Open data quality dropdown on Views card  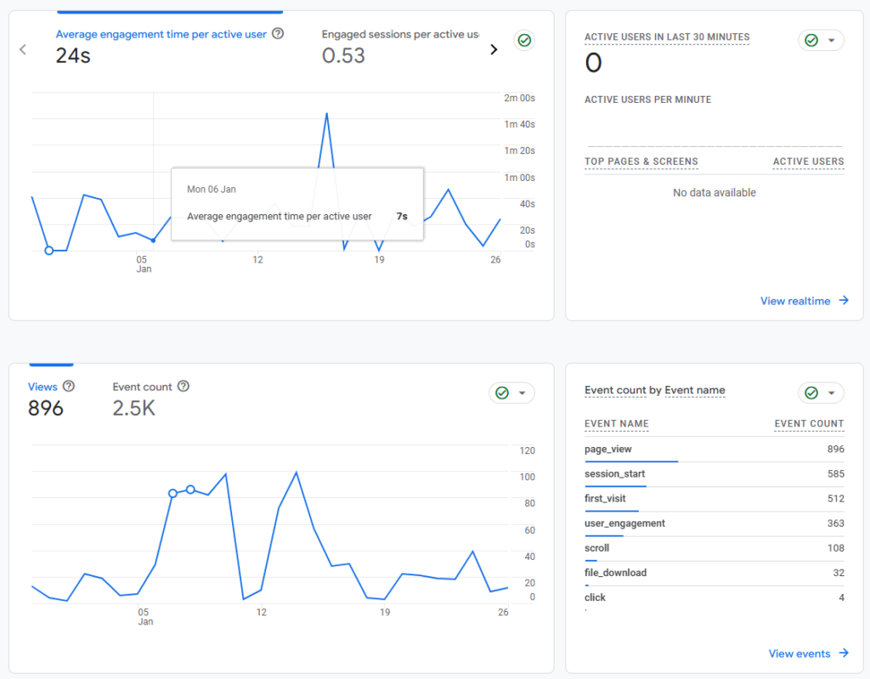pos(512,393)
